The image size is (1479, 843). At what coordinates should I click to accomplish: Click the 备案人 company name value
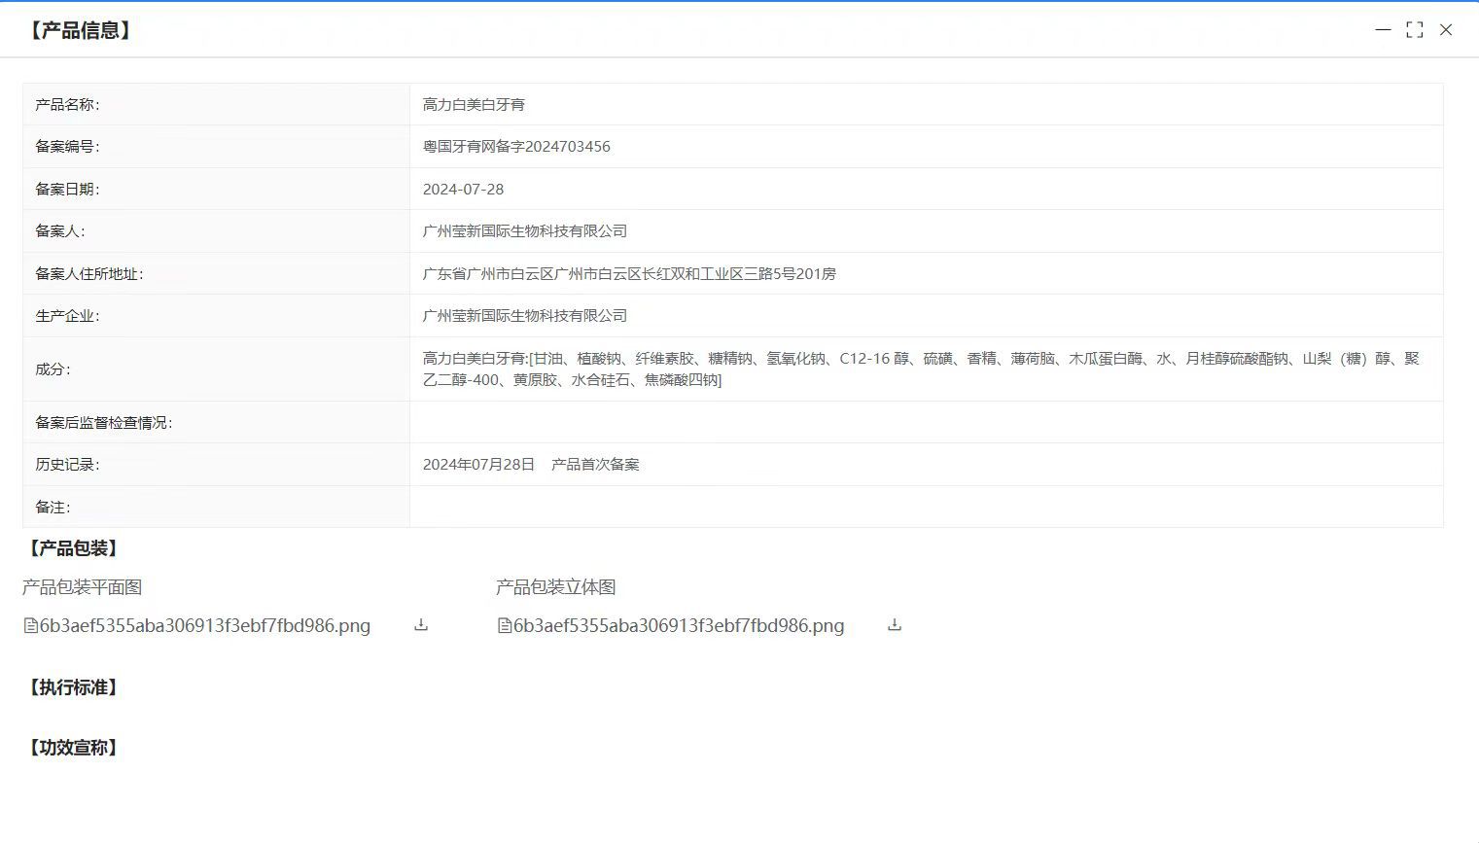525,231
